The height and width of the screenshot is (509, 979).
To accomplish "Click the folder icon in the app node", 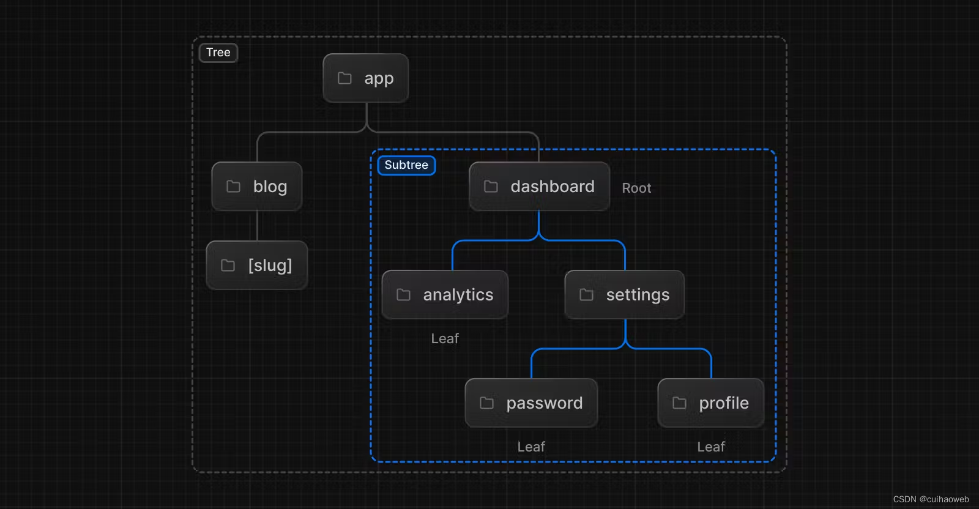I will pos(344,78).
